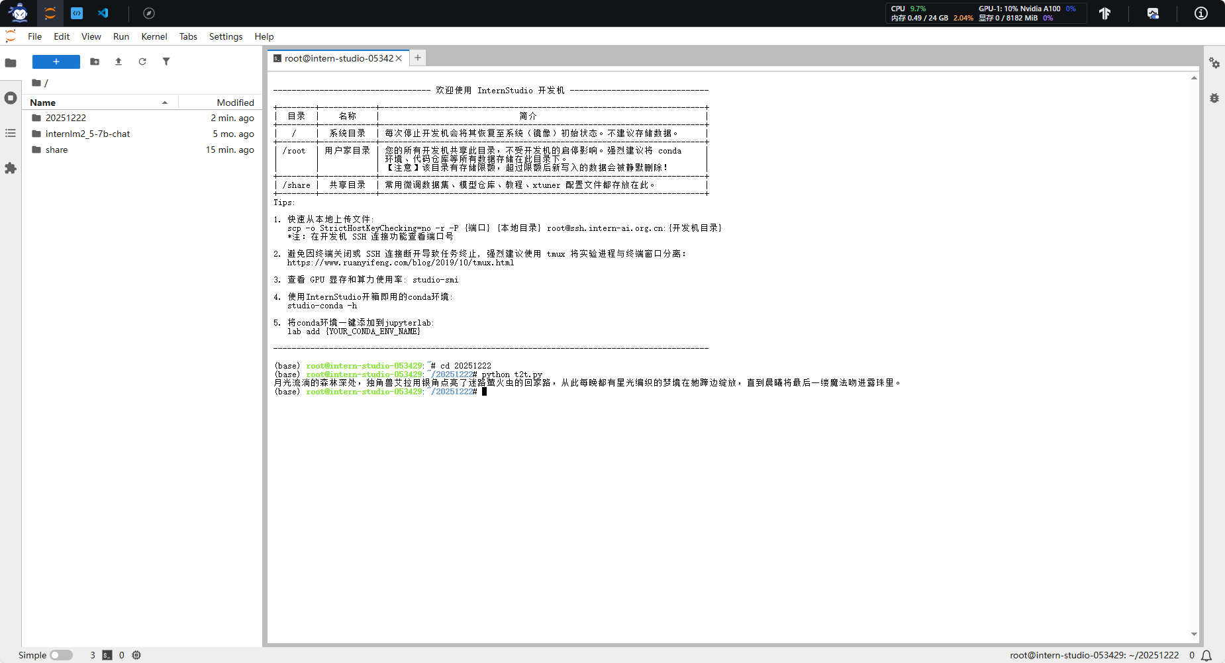Viewport: 1225px width, 663px height.
Task: Click the new launcher plus button
Action: coord(56,62)
